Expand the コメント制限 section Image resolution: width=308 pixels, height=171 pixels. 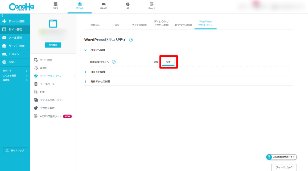[x=85, y=72]
